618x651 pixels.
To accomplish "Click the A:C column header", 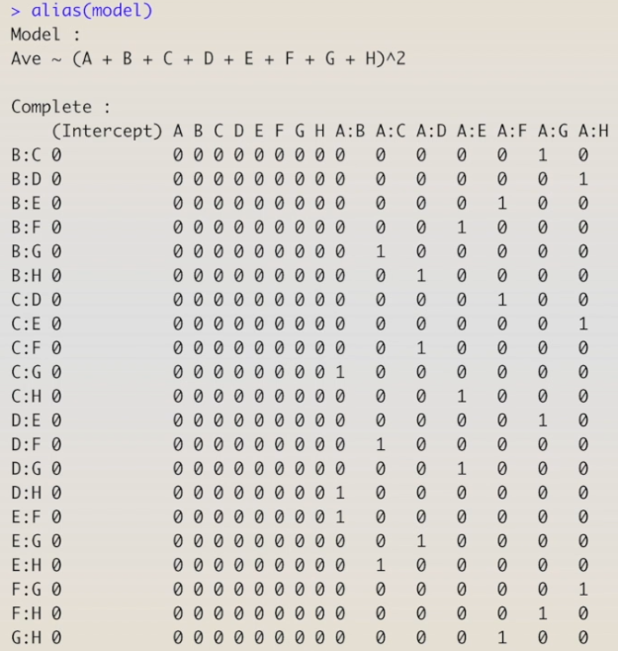I will coord(391,130).
